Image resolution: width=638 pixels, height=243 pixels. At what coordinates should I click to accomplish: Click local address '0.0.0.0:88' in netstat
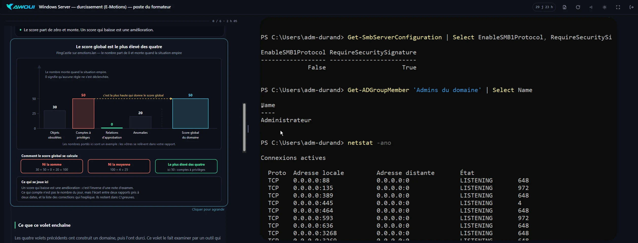(x=311, y=180)
